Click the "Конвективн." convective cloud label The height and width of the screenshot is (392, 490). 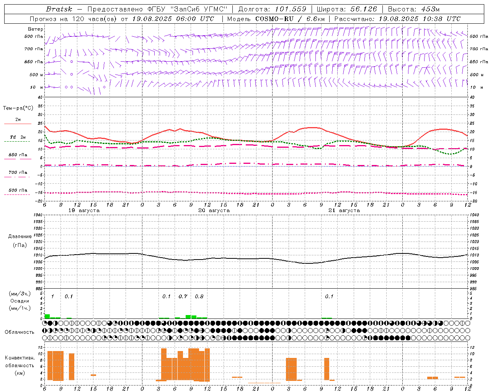tap(20, 358)
